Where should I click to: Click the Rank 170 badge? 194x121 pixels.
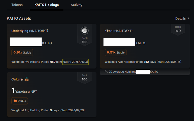[x=178, y=29]
